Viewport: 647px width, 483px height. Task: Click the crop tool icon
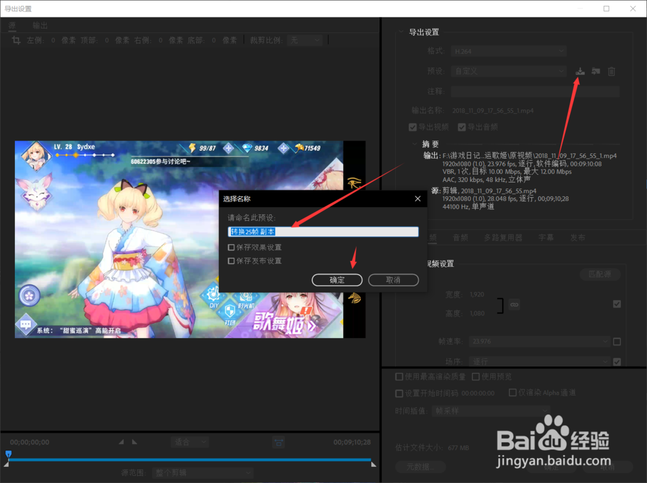pyautogui.click(x=16, y=40)
